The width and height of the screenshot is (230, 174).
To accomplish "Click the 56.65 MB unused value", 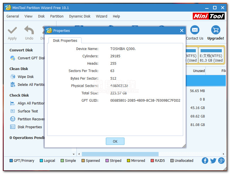I will click(x=197, y=91).
